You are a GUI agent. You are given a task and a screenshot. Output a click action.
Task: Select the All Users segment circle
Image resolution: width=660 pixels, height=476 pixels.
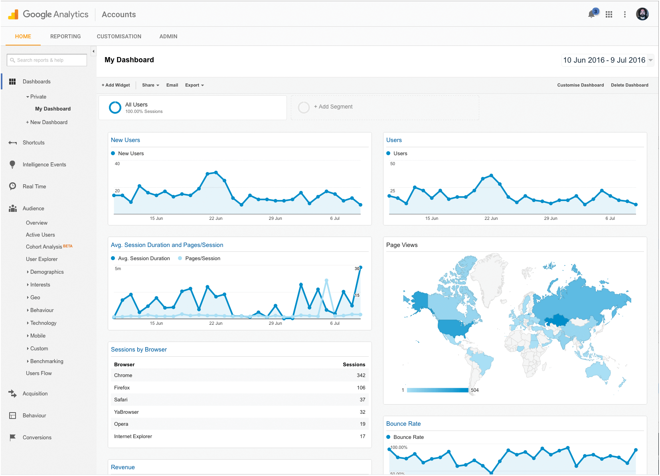[115, 107]
